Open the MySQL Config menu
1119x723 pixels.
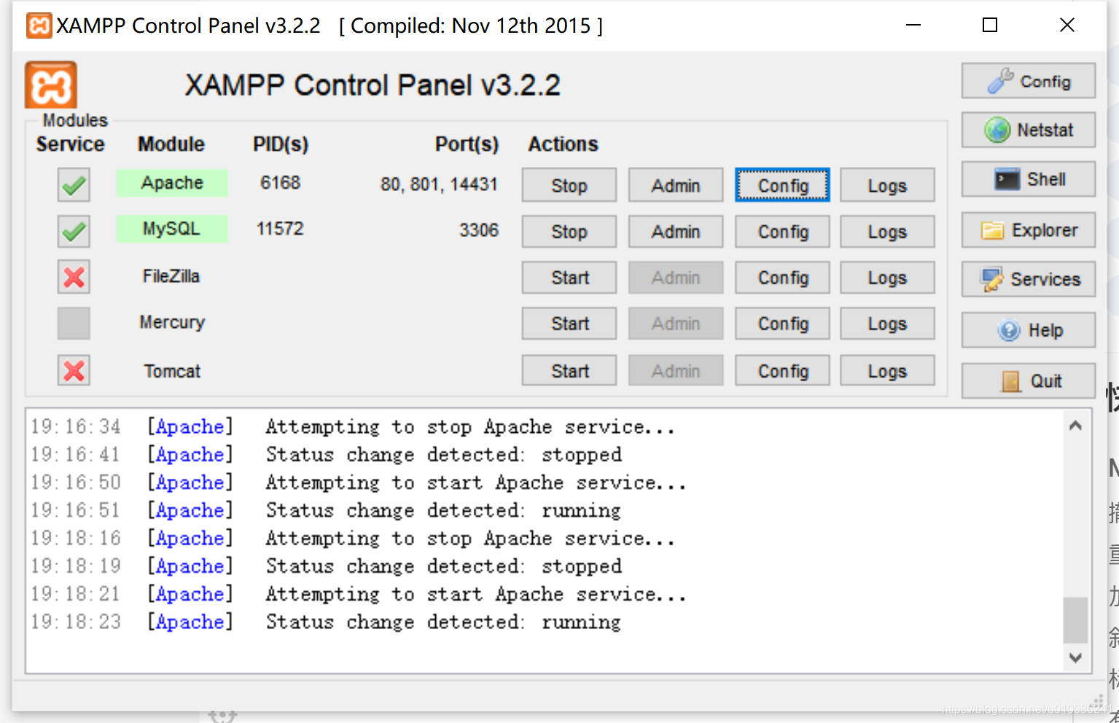(x=782, y=232)
